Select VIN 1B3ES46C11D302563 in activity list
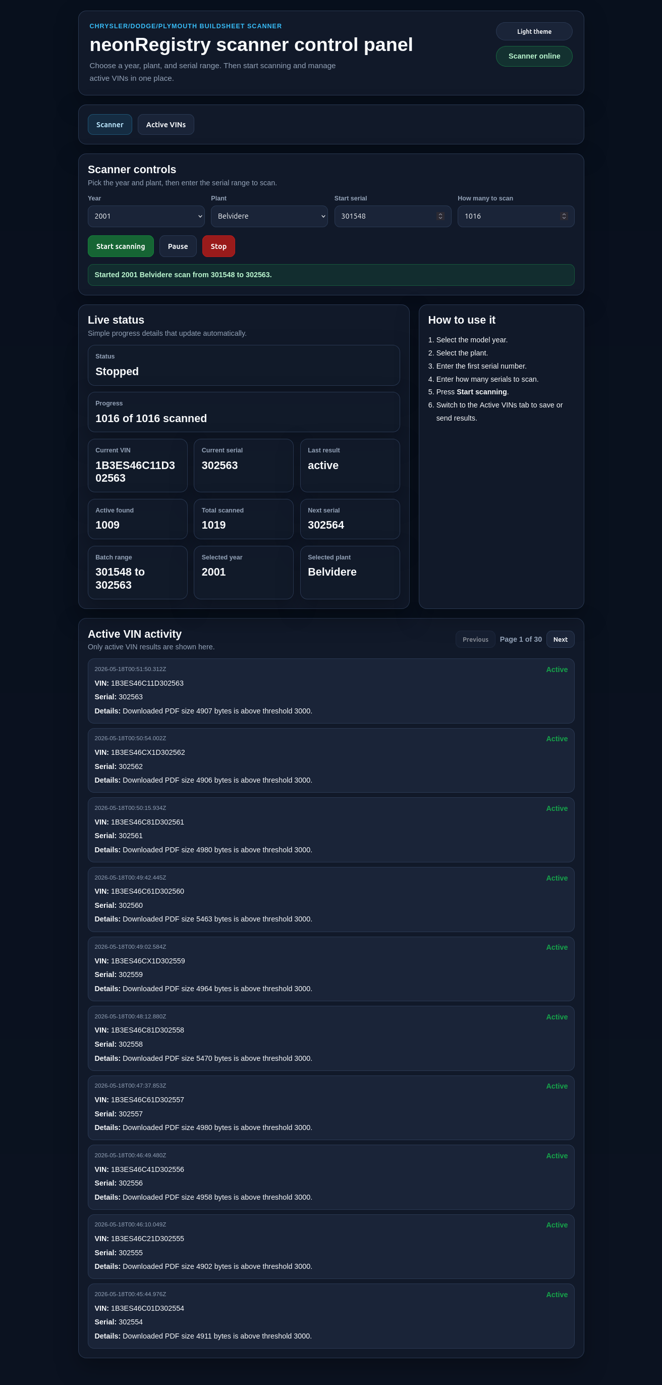This screenshot has height=1385, width=662. (139, 683)
